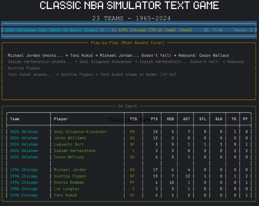Click Michael Jordan's rebounds value 6
Screen dimensions: 259x206
coord(173,170)
